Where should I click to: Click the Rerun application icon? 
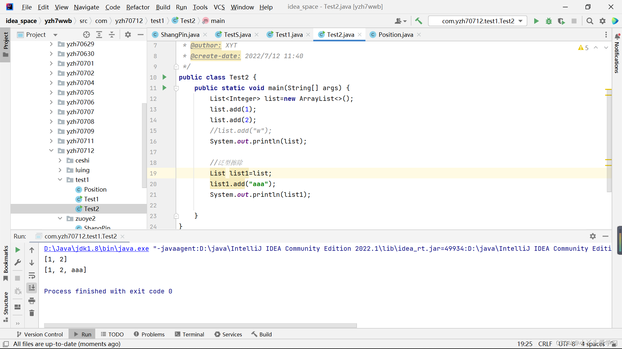tap(17, 249)
